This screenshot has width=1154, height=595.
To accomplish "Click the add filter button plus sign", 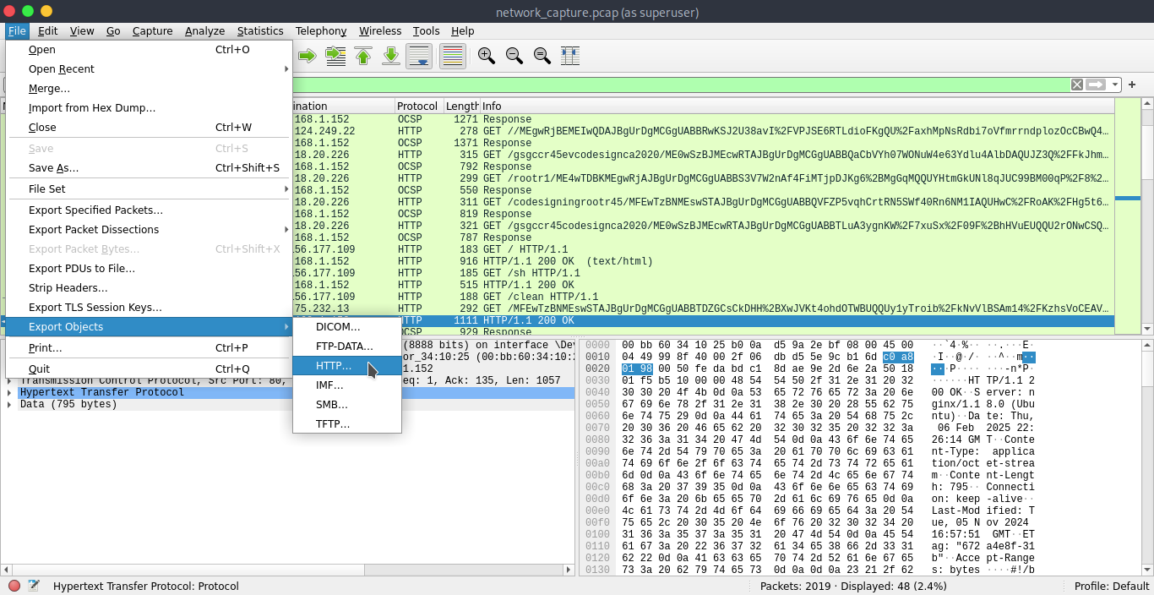I will (1132, 85).
